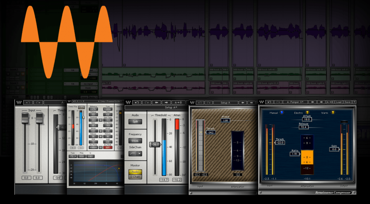370x204 pixels.
Task: Click Load in Renaissance Compressor toolbar
Action: [338, 102]
